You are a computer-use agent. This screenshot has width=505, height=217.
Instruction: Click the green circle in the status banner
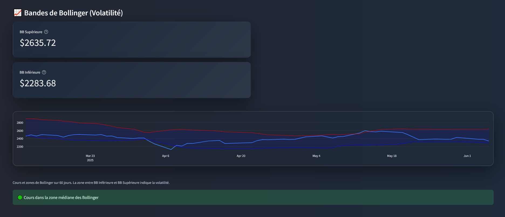(x=20, y=197)
